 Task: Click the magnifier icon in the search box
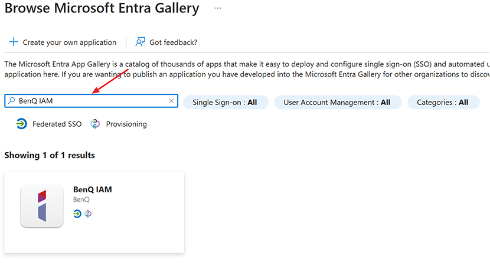click(x=11, y=101)
